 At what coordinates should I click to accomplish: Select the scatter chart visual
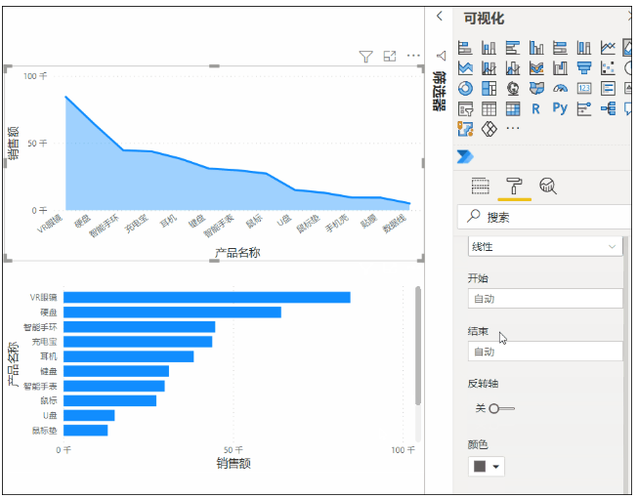(x=608, y=67)
